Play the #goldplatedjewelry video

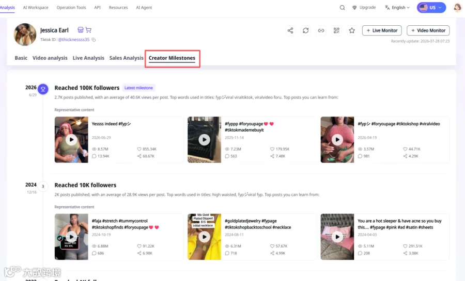[204, 237]
